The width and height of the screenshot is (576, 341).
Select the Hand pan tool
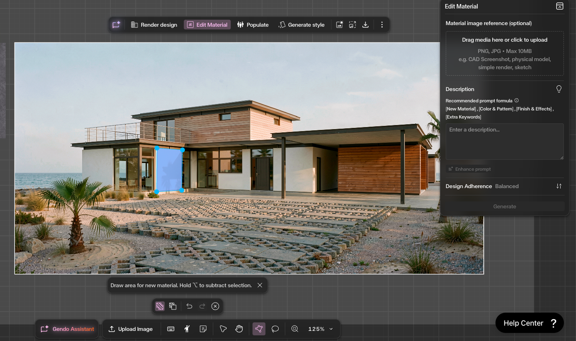(x=239, y=329)
